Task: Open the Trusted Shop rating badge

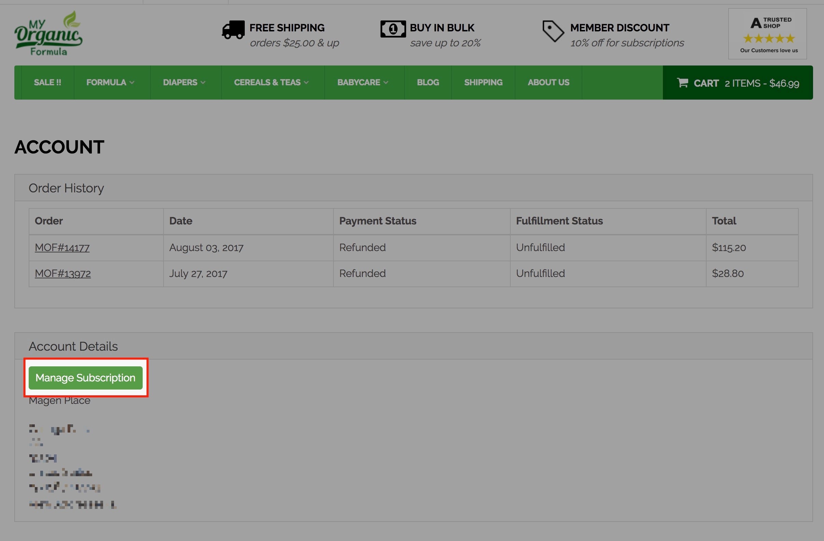Action: click(x=768, y=34)
